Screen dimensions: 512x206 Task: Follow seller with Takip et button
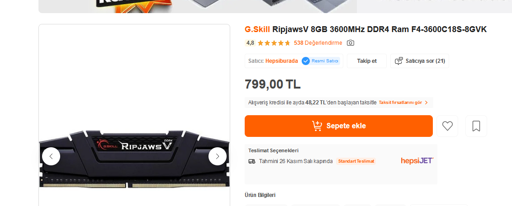pyautogui.click(x=367, y=61)
